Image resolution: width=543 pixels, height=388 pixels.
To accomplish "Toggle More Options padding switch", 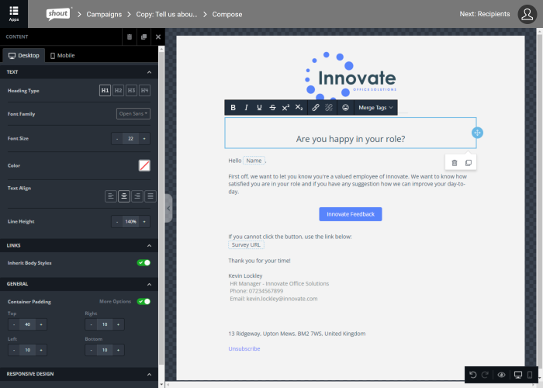I will (x=144, y=301).
